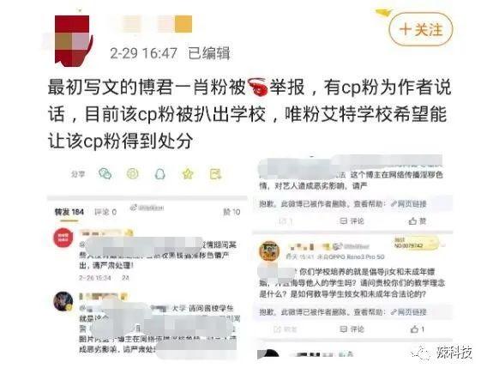The image size is (487, 374).
Task: Open the 赞 10 likes list
Action: [x=231, y=212]
